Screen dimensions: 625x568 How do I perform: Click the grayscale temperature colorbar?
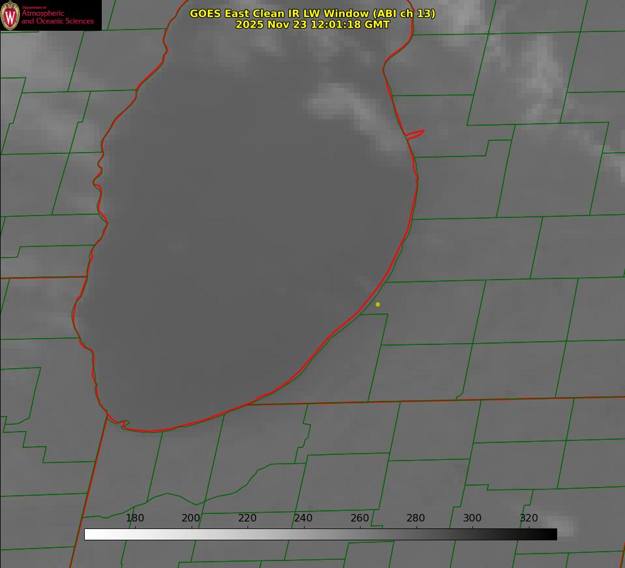(320, 534)
